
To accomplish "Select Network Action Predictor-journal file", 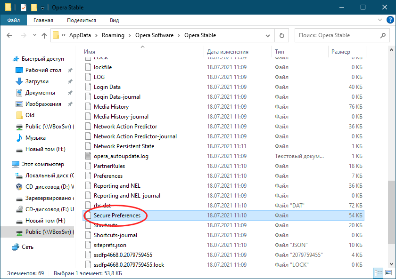I will (135, 136).
